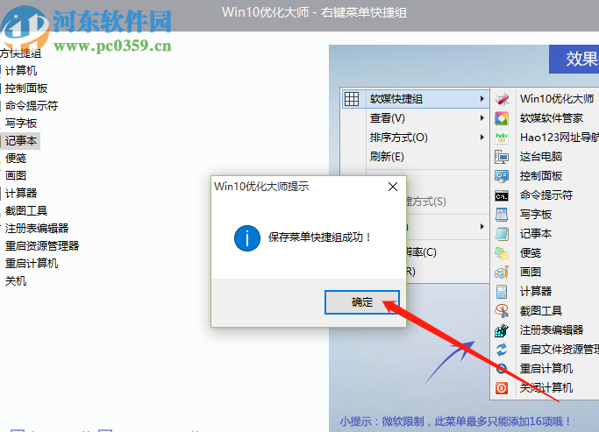Select 重启计算机 submenu entry text

(x=546, y=368)
